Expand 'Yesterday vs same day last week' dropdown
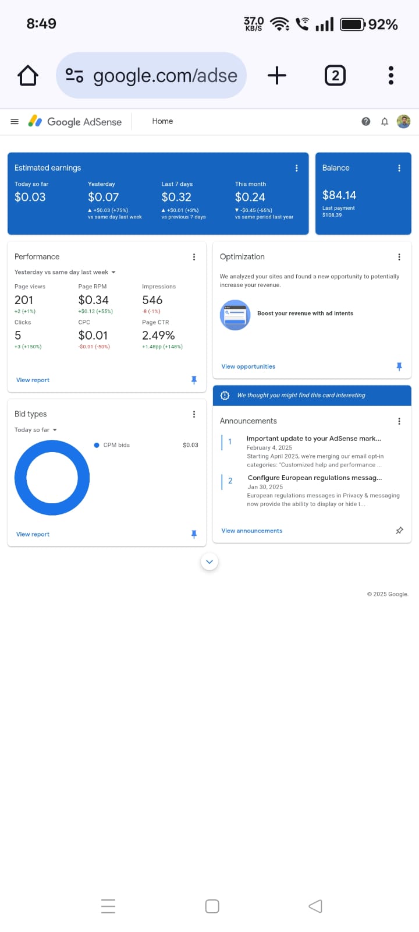The image size is (419, 932). pos(65,272)
